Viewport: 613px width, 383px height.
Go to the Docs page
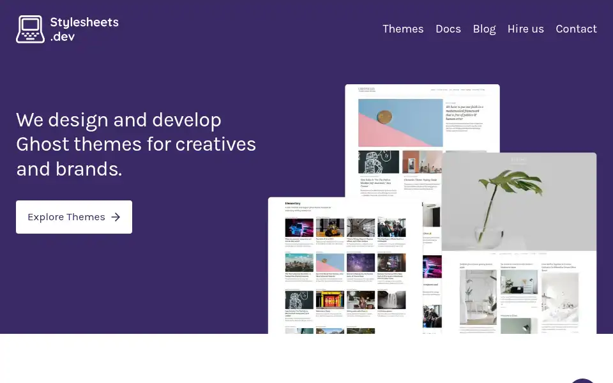coord(448,29)
